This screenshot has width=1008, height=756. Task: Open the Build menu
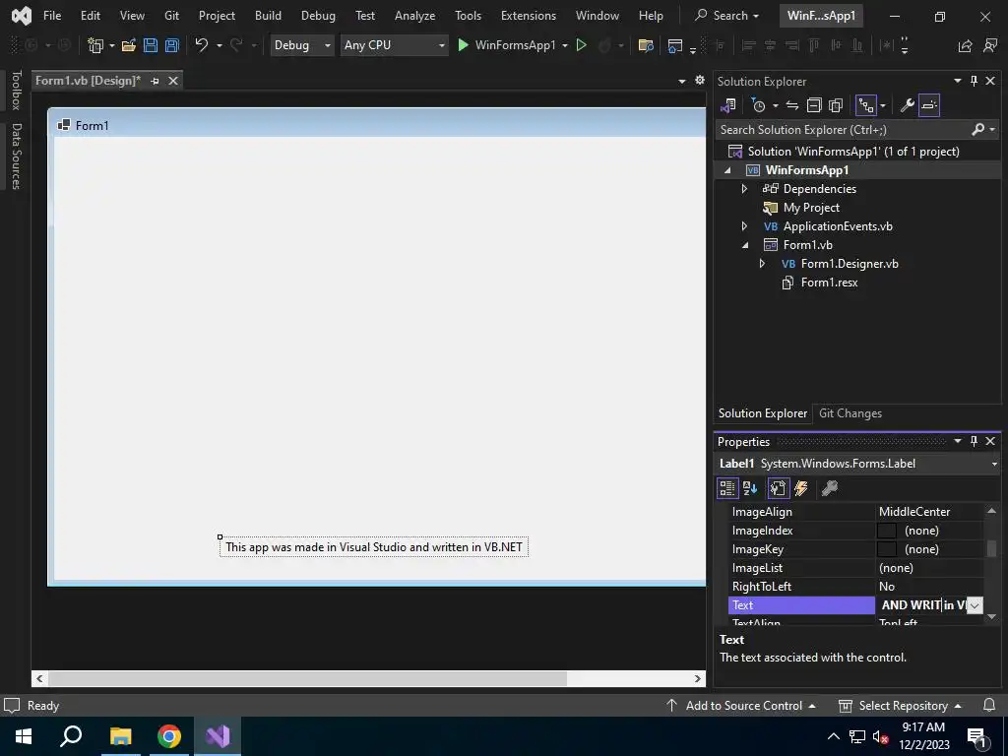click(x=268, y=16)
